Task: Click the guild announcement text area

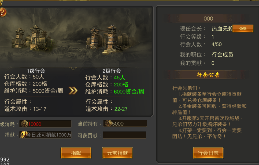Action: [x=209, y=112]
